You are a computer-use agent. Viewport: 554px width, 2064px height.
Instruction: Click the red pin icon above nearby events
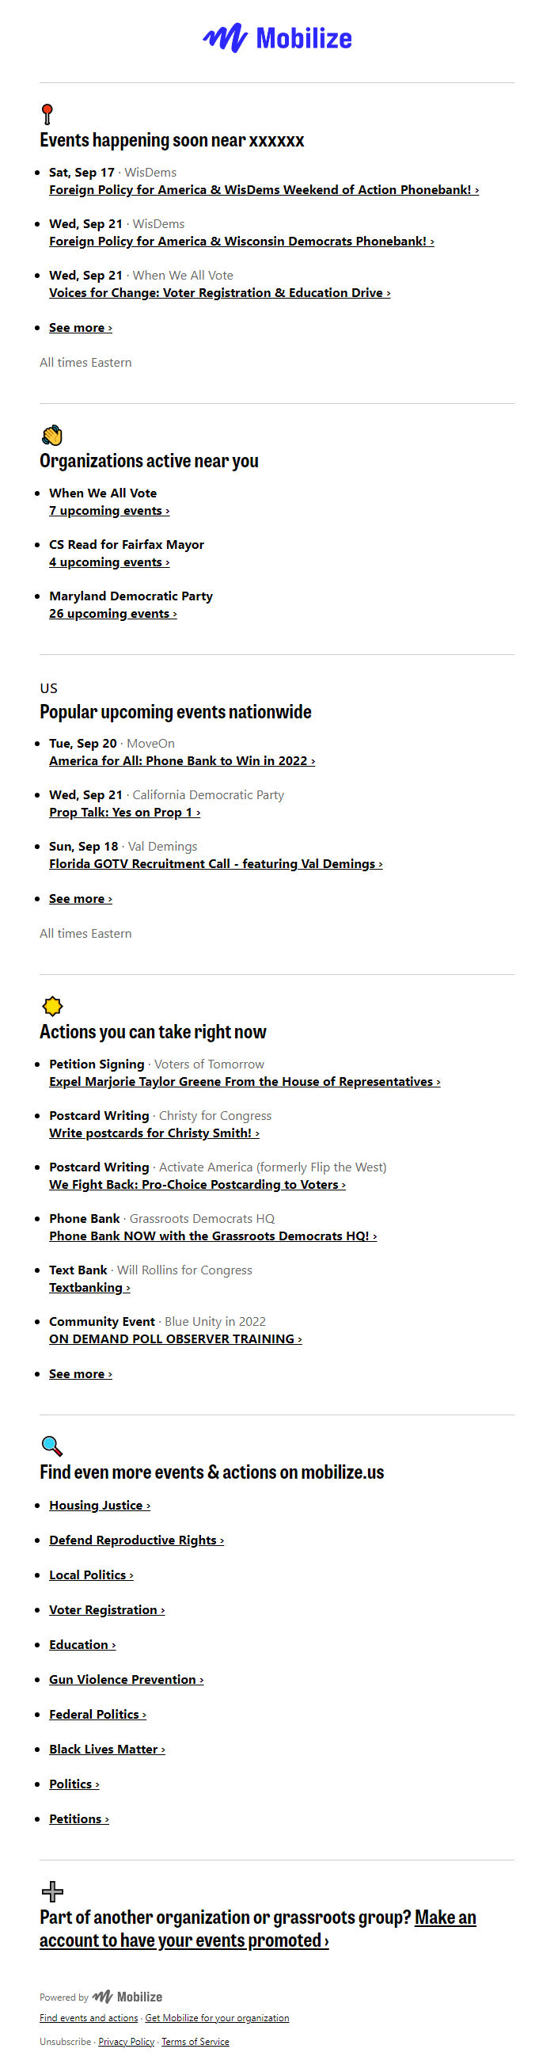coord(47,114)
